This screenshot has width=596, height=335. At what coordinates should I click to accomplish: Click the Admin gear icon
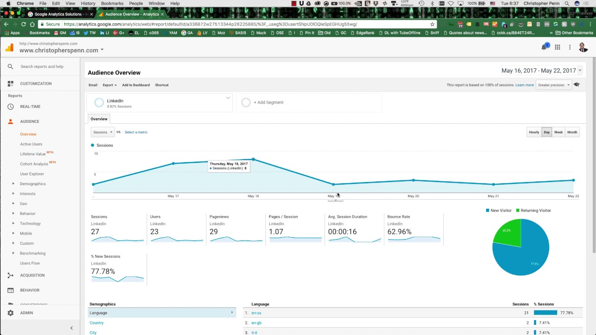[x=10, y=313]
